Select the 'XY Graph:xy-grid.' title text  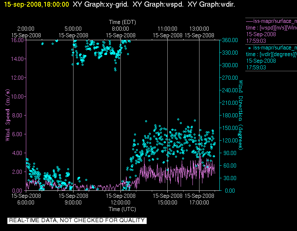pyautogui.click(x=100, y=4)
